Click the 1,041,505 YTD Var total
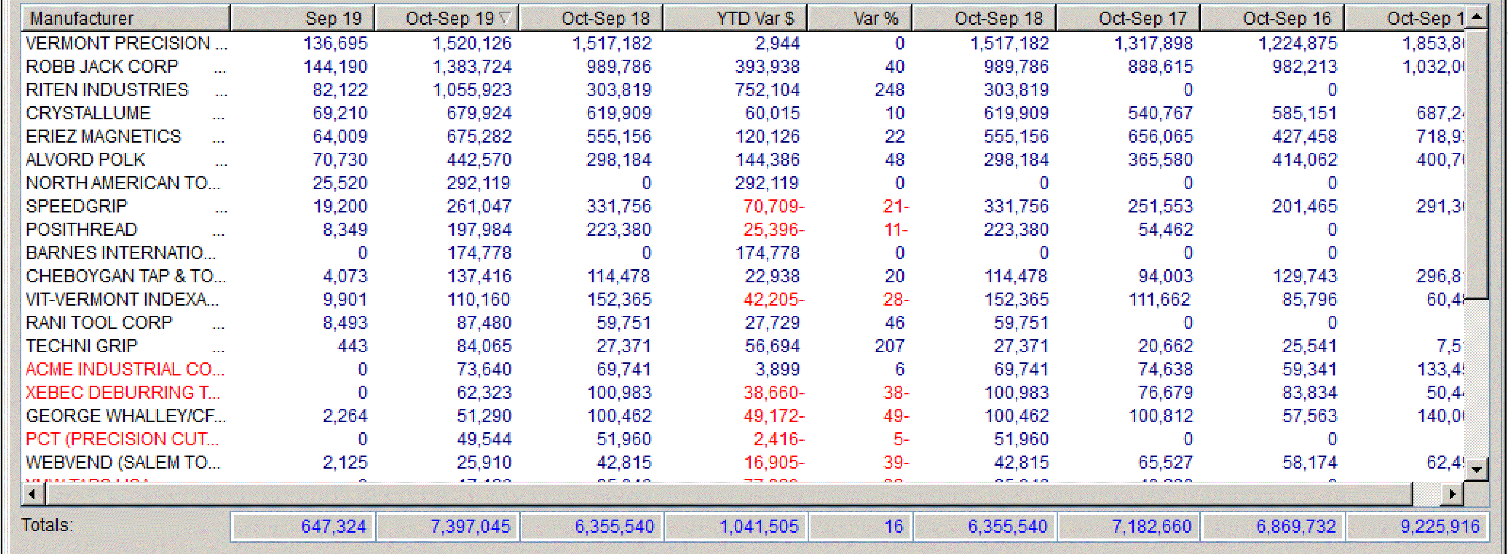 pos(735,526)
